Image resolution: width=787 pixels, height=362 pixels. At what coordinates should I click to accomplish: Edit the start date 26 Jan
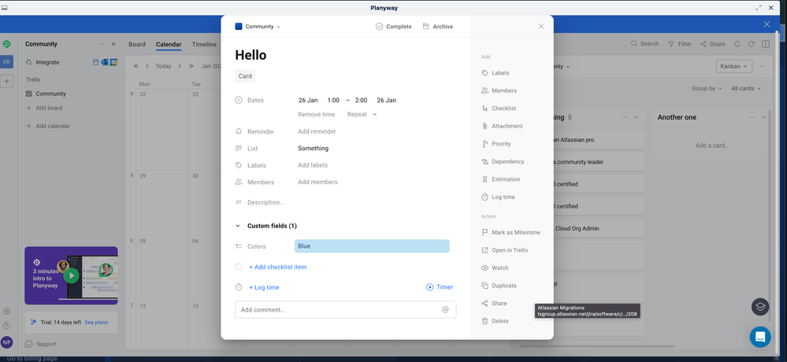coord(308,100)
